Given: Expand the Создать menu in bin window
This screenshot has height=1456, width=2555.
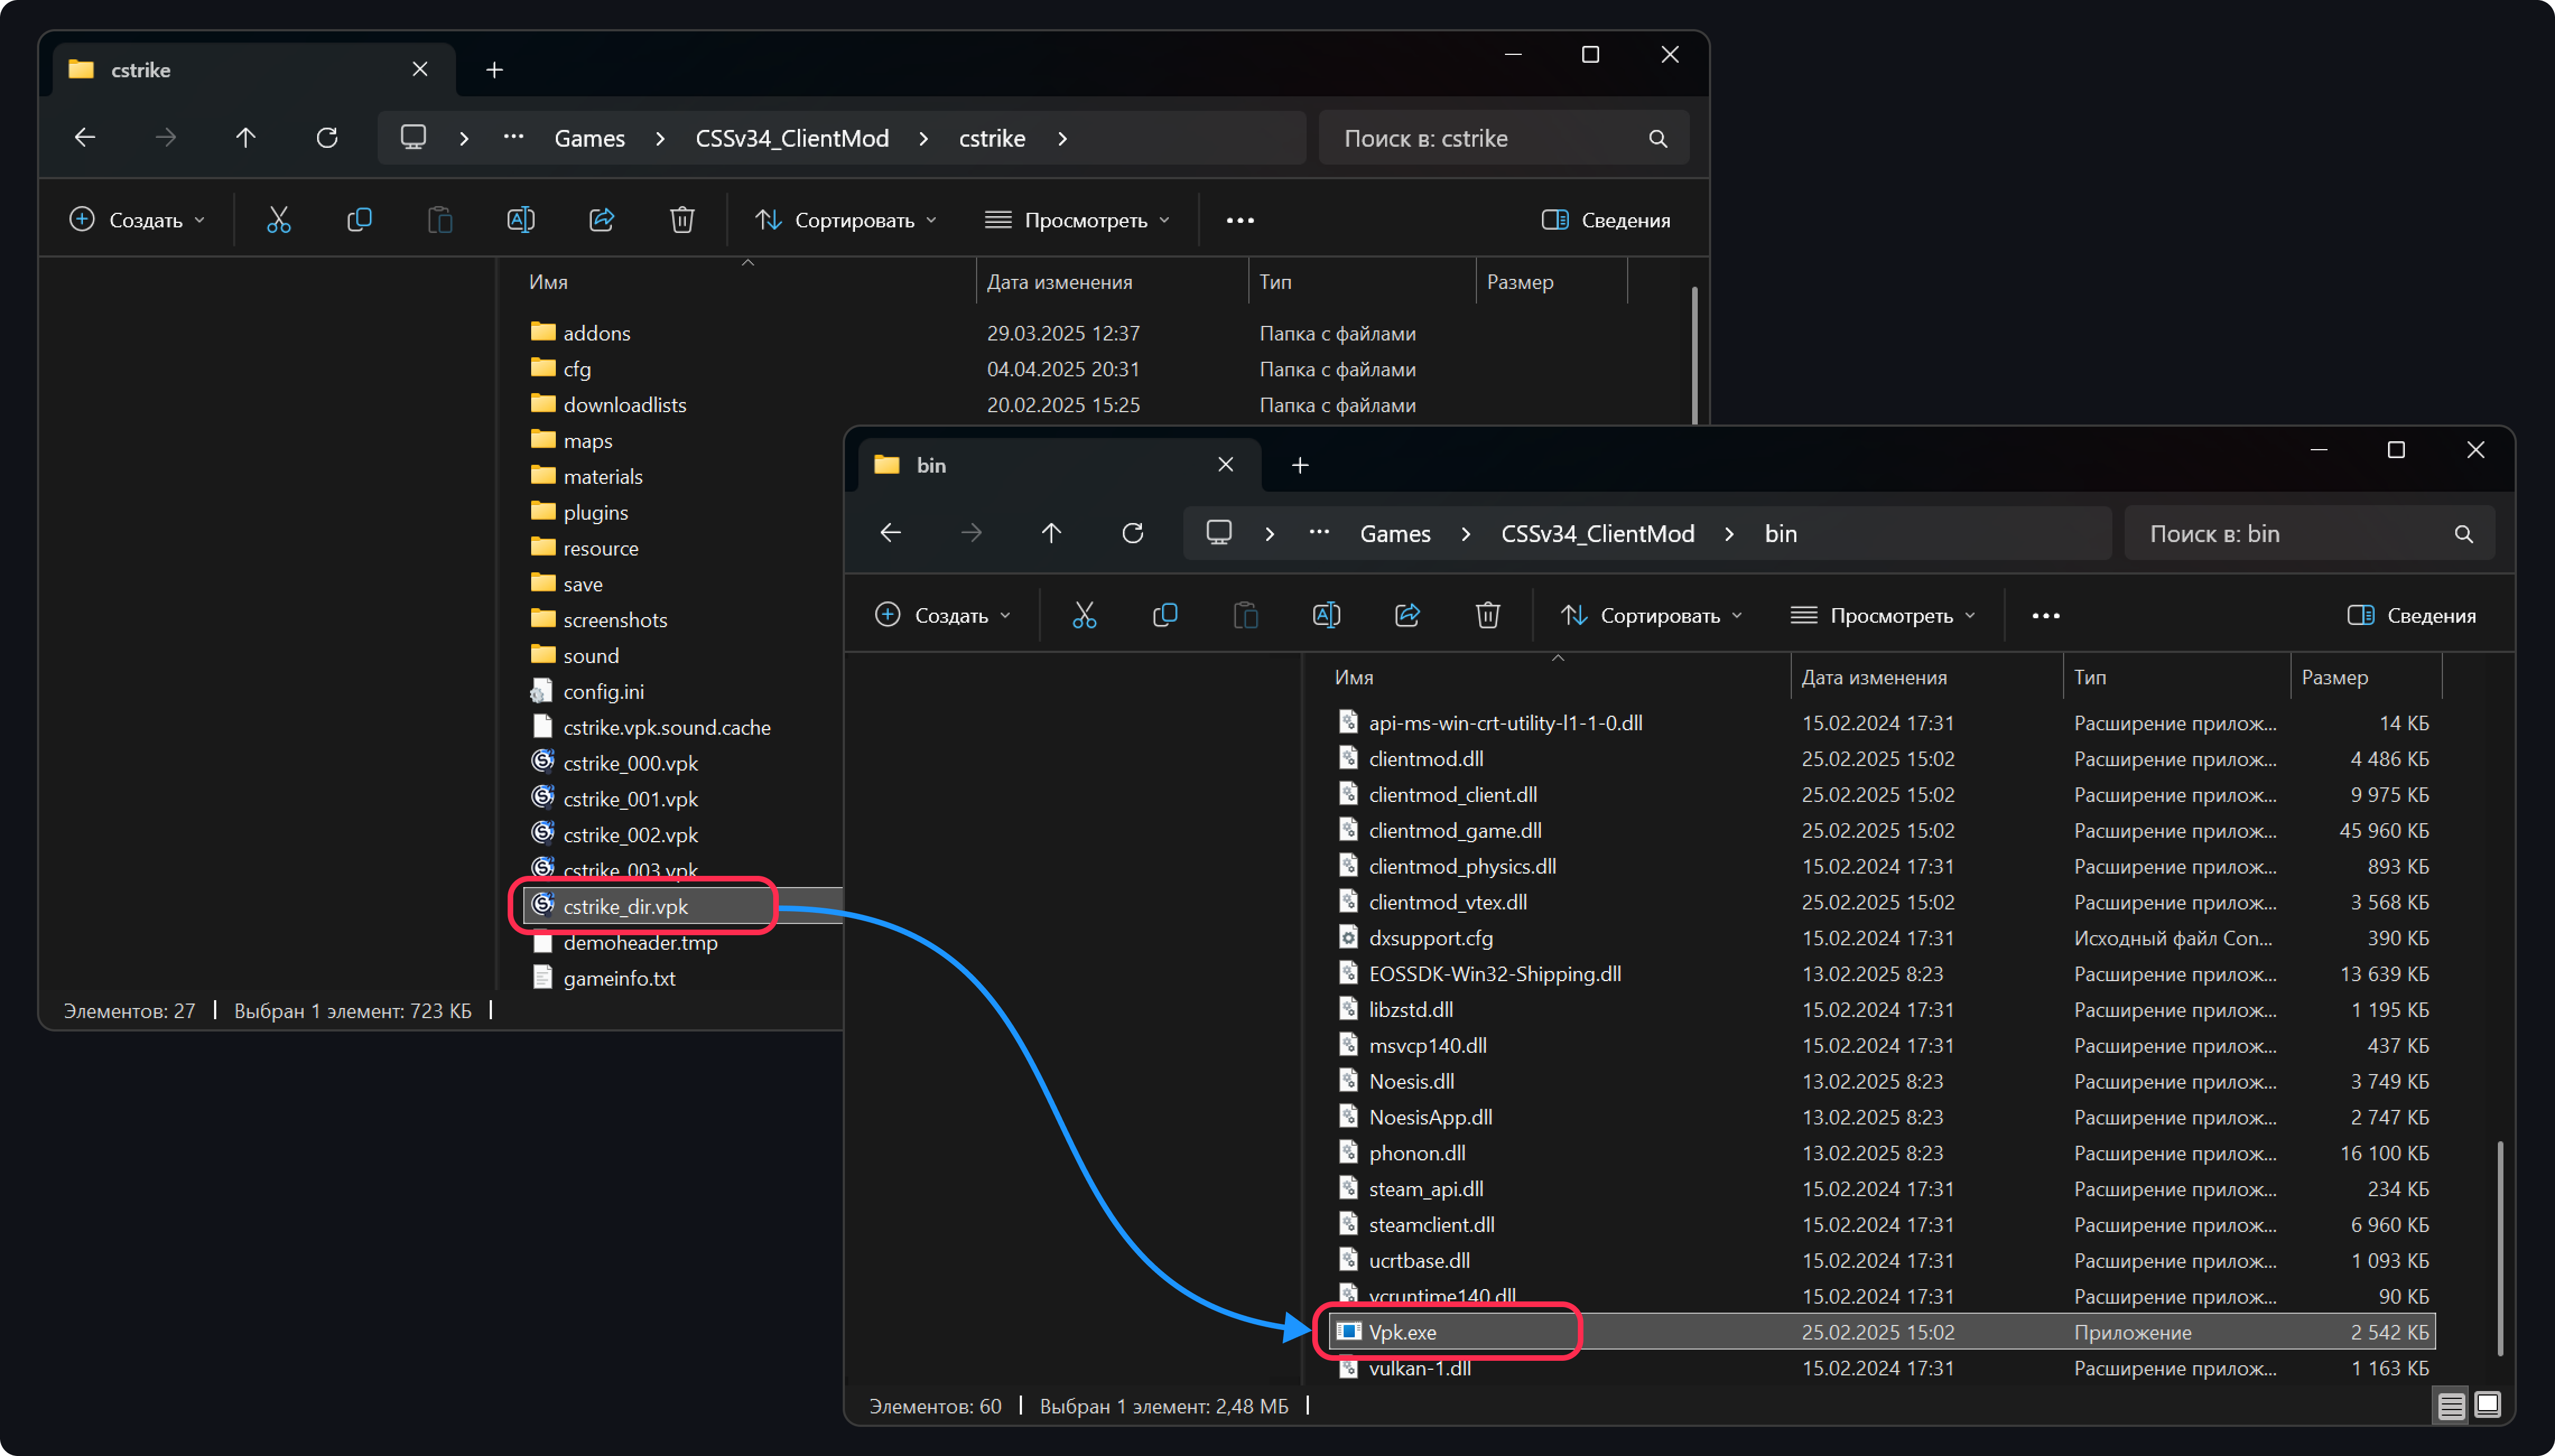Looking at the screenshot, I should click(x=942, y=615).
